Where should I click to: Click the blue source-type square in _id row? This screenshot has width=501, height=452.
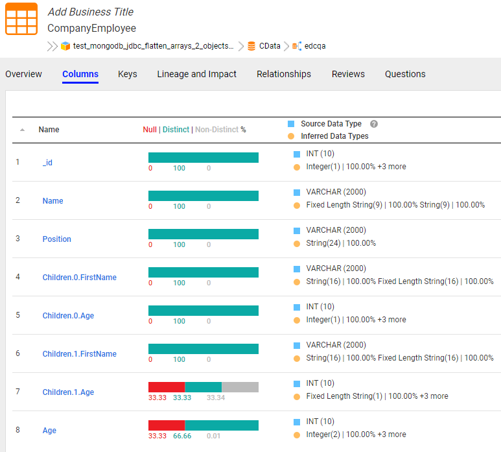tap(297, 154)
